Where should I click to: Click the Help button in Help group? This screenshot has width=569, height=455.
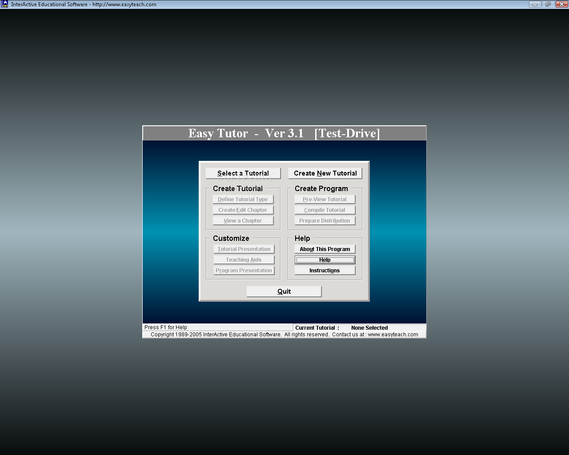pyautogui.click(x=325, y=260)
